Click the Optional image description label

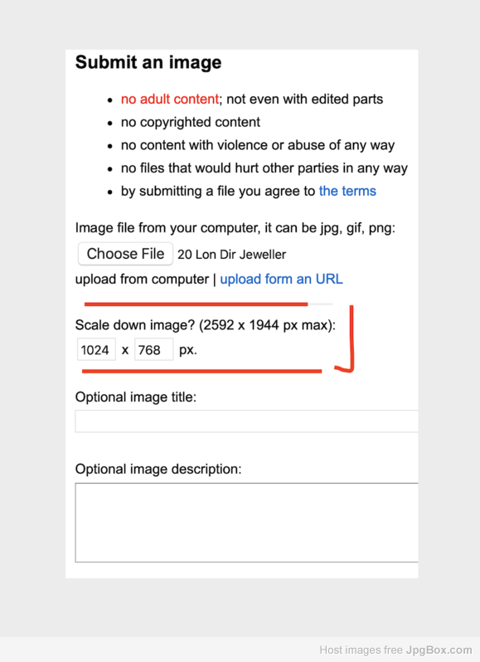pyautogui.click(x=158, y=469)
